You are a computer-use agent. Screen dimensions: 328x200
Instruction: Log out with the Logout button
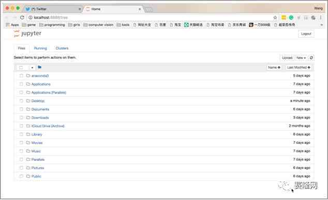pyautogui.click(x=306, y=34)
